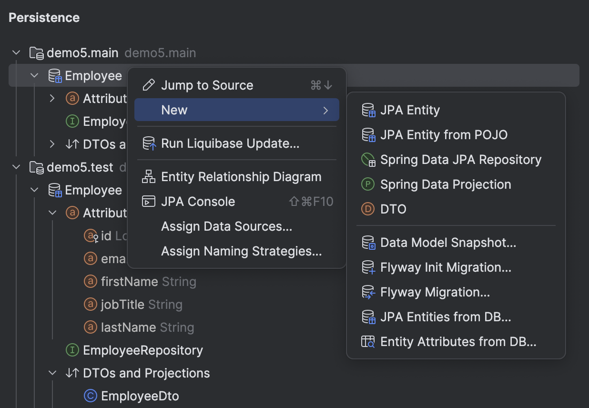Screen dimensions: 589x408
Task: Select the Flyway Init Migration icon
Action: (x=368, y=267)
